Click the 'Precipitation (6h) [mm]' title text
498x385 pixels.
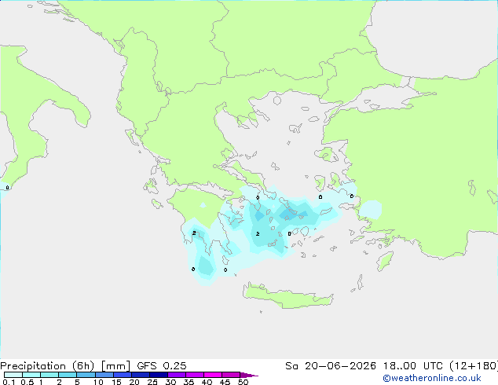[x=65, y=366]
